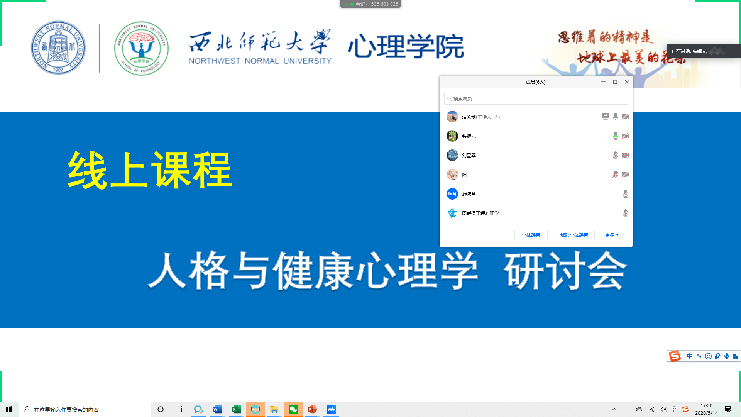Unmute 舒跃育's microphone
The image size is (741, 417).
625,194
